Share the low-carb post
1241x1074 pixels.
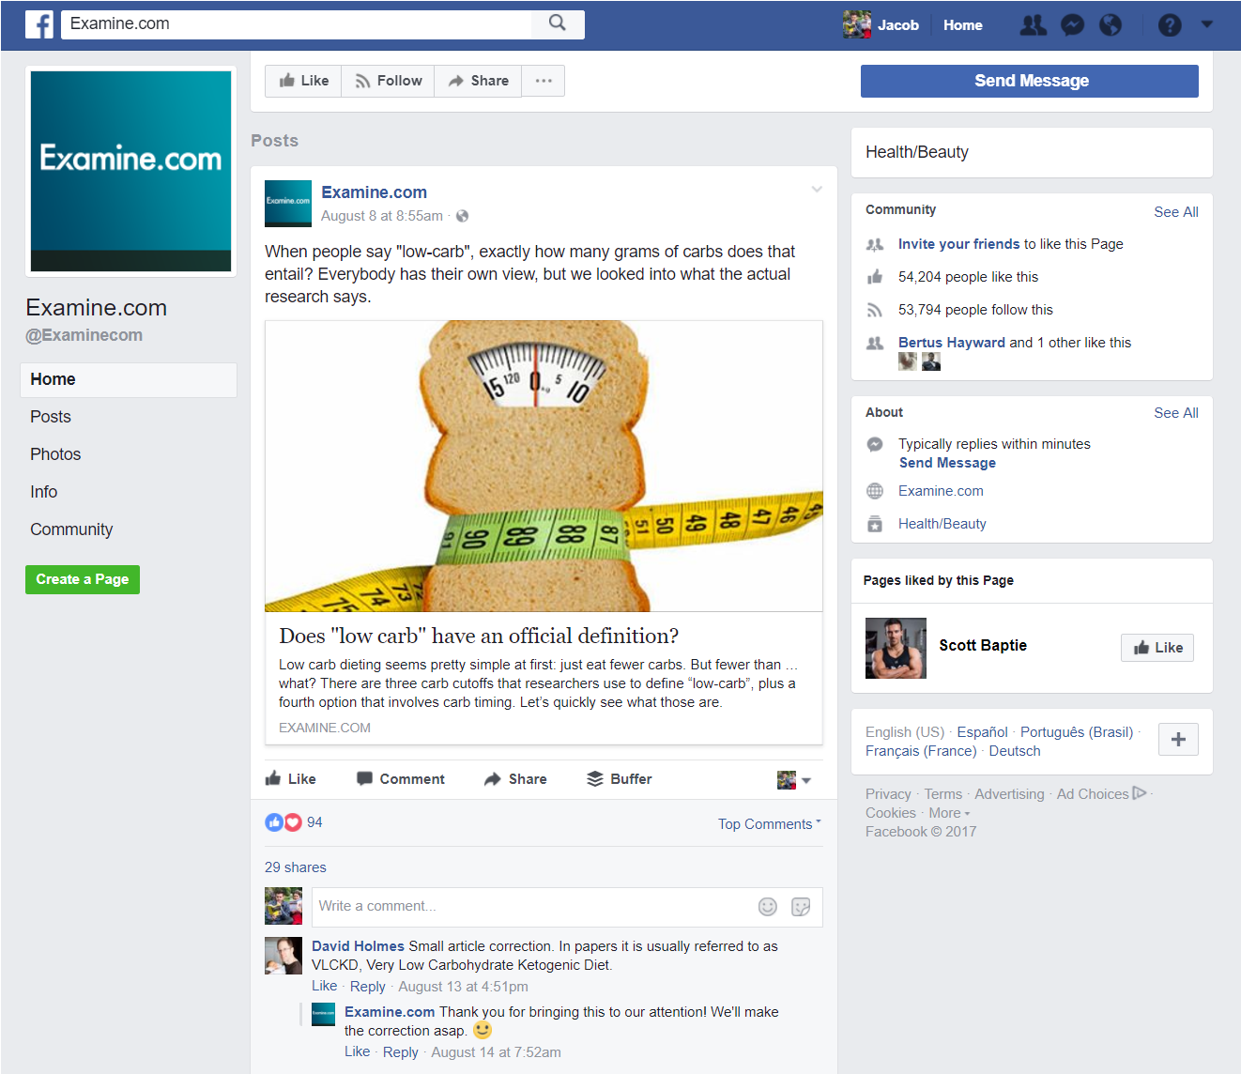(x=515, y=779)
